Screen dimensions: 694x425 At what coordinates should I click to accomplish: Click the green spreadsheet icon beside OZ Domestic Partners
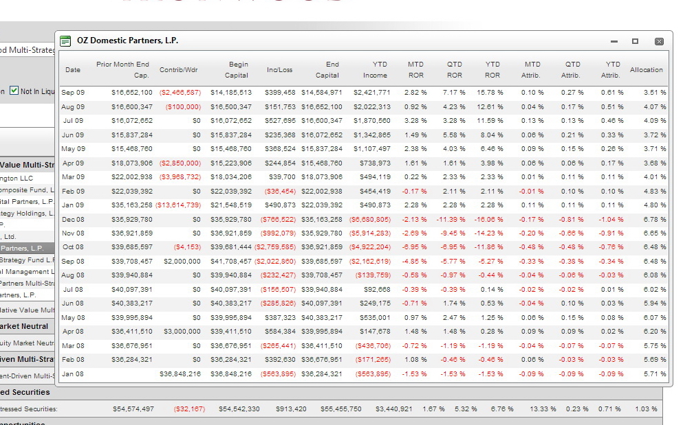[x=65, y=41]
